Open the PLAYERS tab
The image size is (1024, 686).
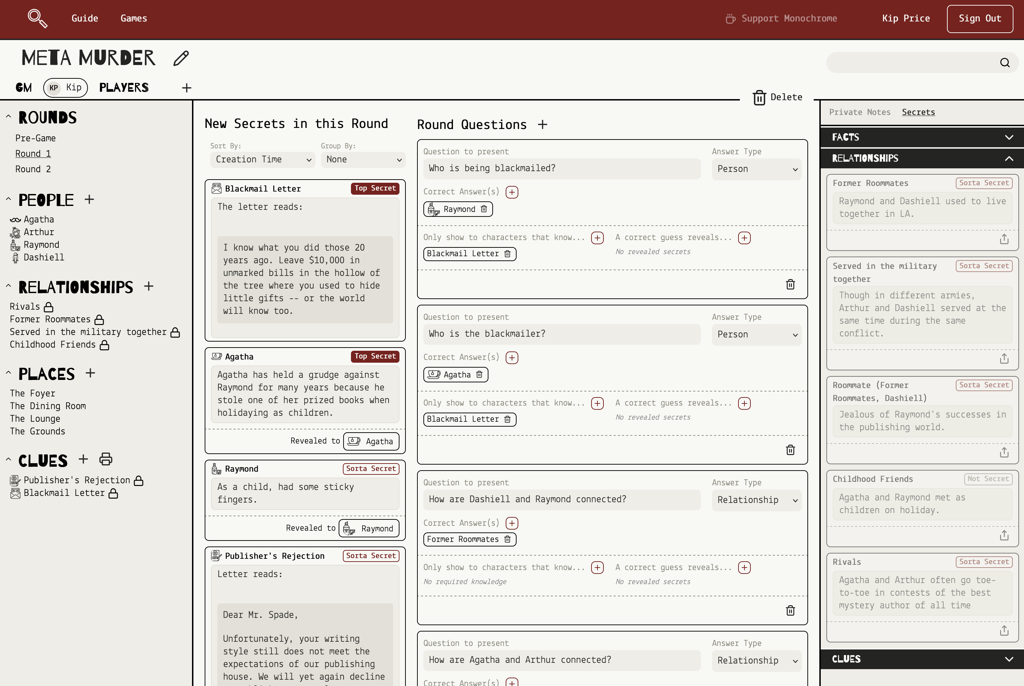coord(124,88)
